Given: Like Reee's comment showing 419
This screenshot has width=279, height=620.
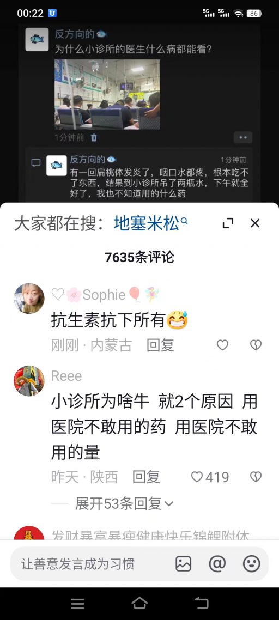Looking at the screenshot, I should (210, 477).
